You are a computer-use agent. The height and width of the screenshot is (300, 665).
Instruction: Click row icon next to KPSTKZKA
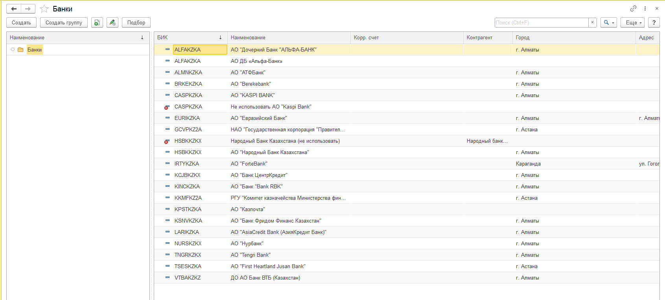168,209
